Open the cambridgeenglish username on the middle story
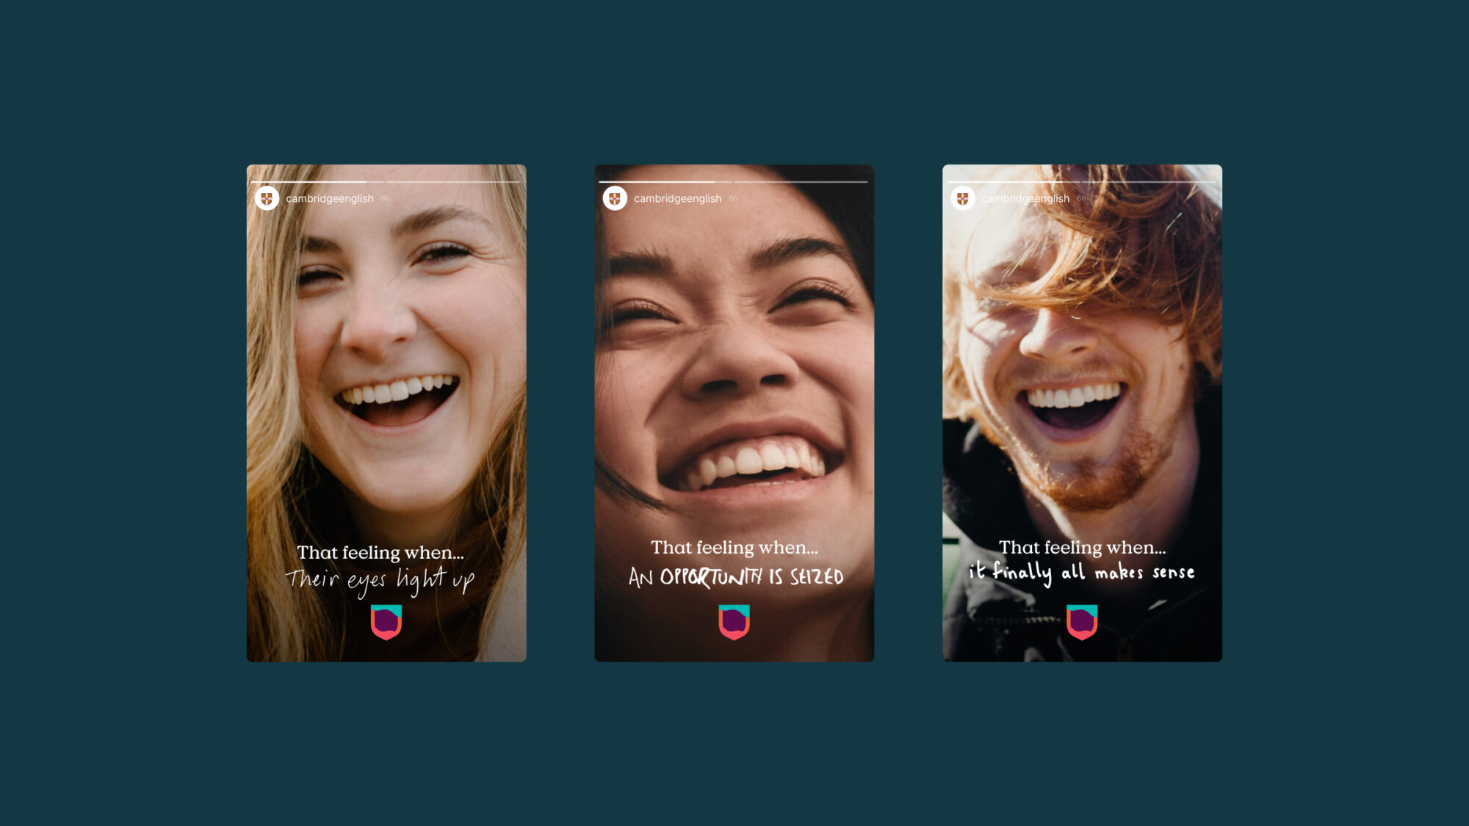 677,197
